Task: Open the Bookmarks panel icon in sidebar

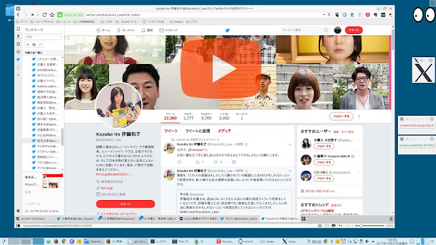Action: click(18, 29)
